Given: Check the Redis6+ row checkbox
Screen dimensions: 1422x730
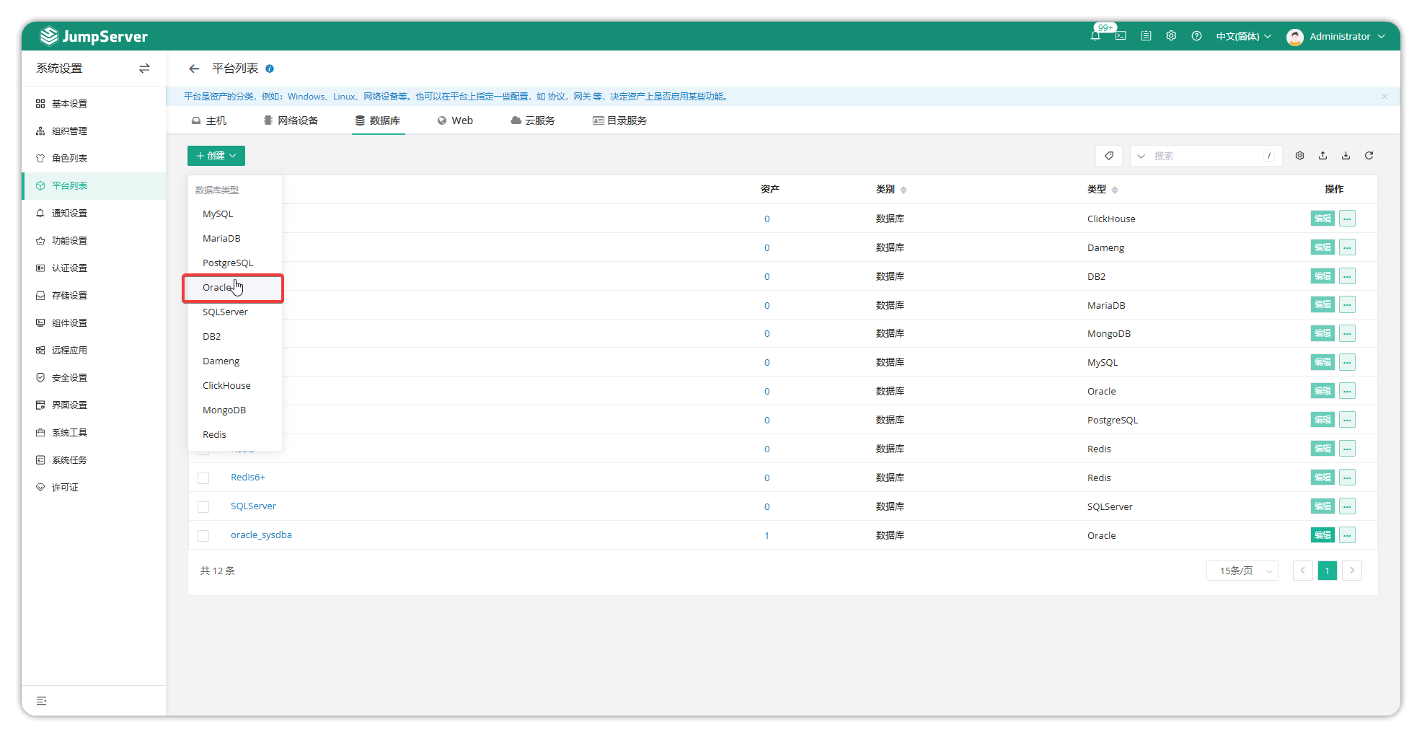Looking at the screenshot, I should [x=203, y=478].
